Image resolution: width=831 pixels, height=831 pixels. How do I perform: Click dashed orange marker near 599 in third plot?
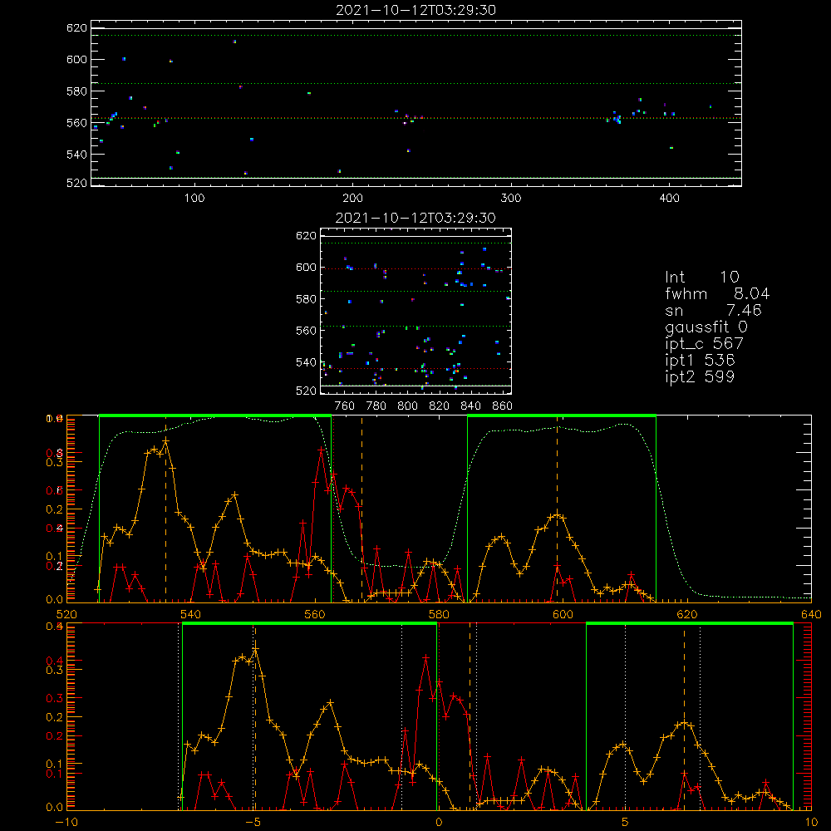coord(557,509)
